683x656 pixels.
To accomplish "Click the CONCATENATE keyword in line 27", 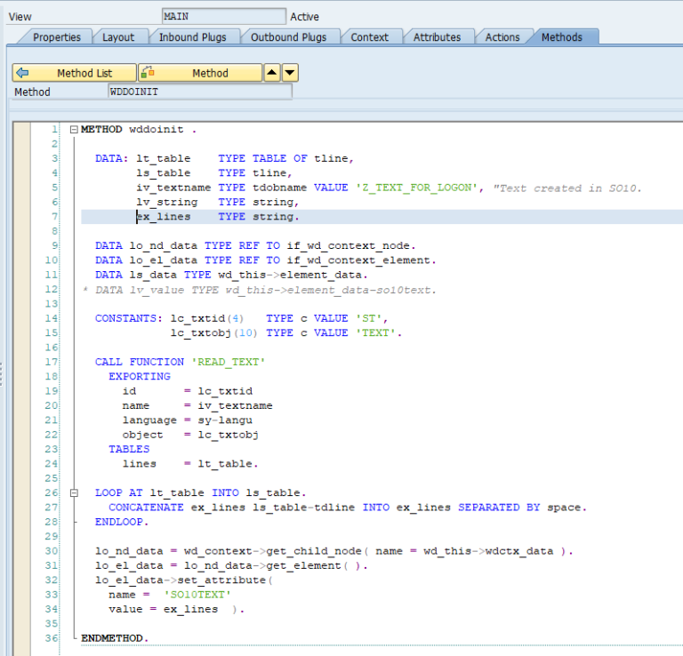I will click(x=146, y=508).
